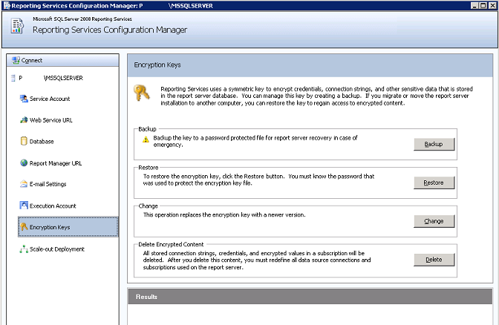Click the Restore button
Viewport: 499px width, 325px height.
pos(434,183)
